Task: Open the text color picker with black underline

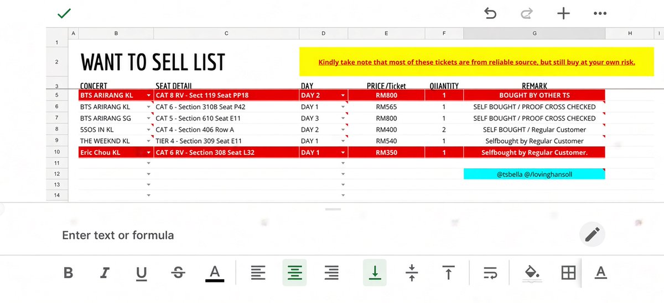Action: tap(215, 273)
